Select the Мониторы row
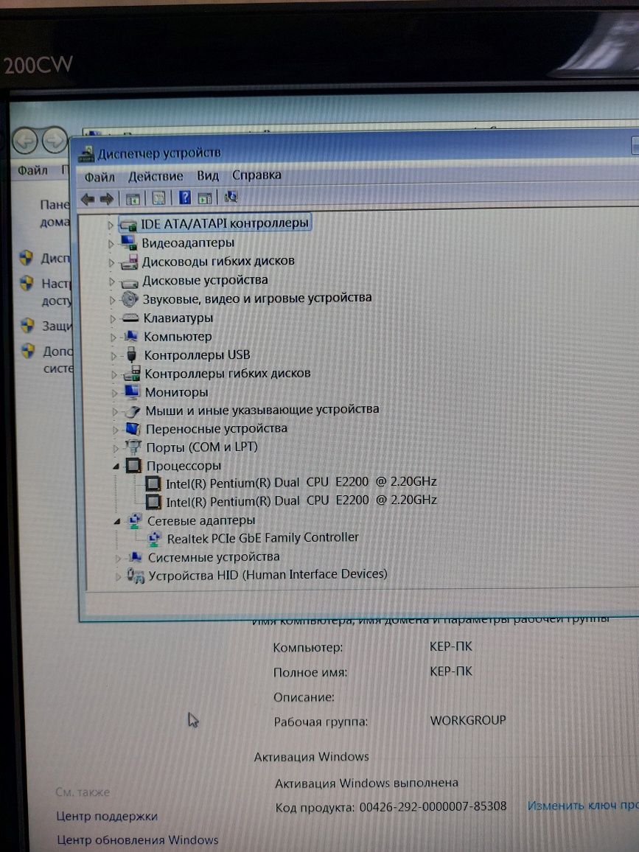This screenshot has width=639, height=852. [x=177, y=392]
